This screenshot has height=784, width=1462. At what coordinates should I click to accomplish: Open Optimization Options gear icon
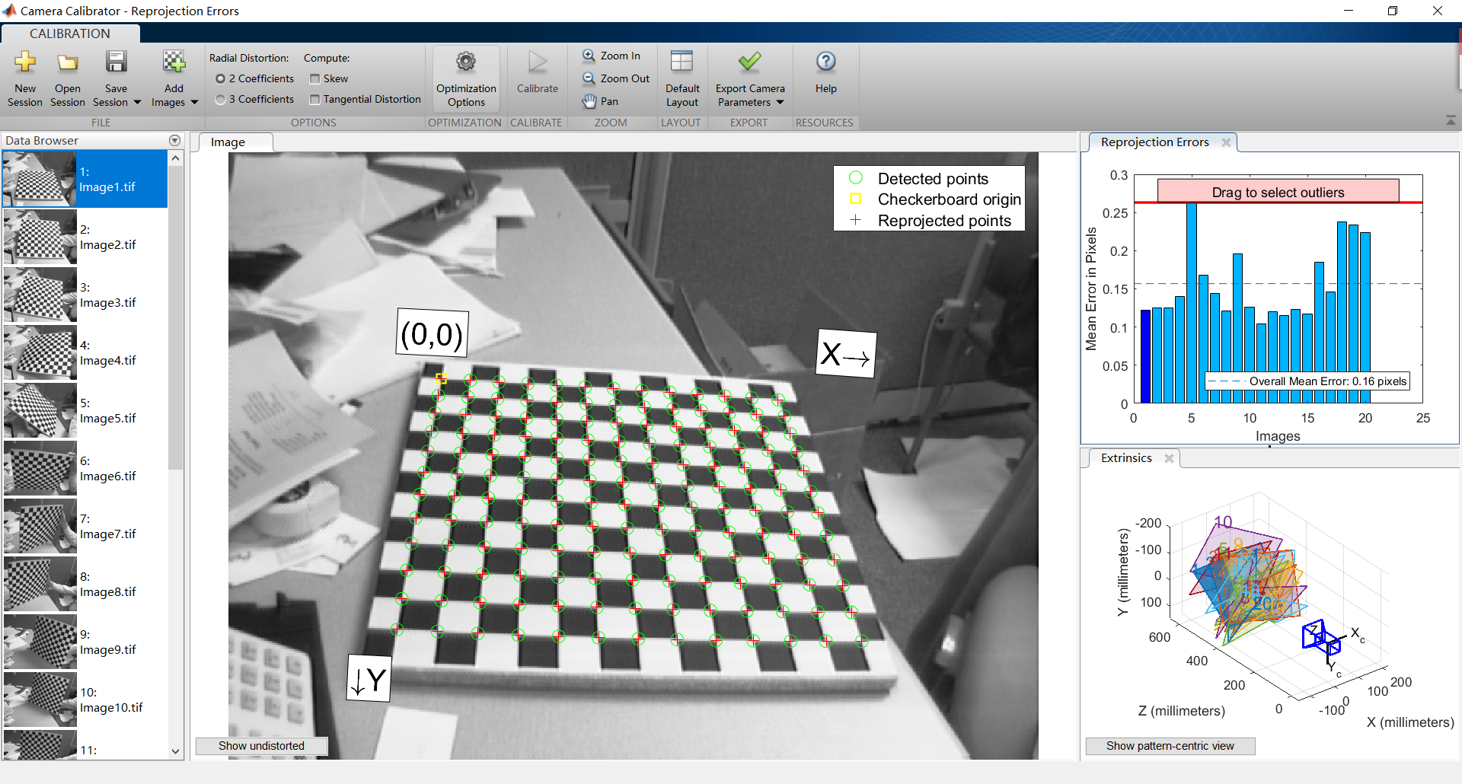pos(466,62)
